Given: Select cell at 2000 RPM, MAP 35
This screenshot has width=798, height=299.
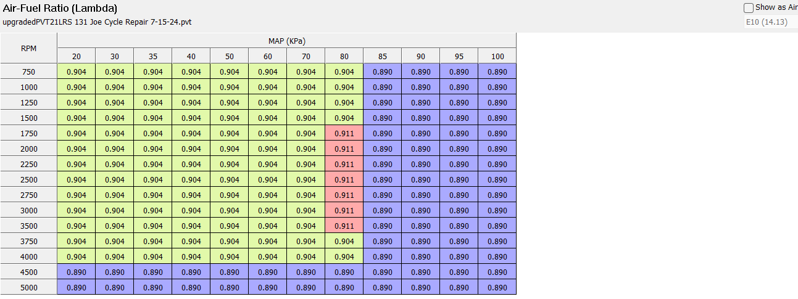Looking at the screenshot, I should 153,149.
